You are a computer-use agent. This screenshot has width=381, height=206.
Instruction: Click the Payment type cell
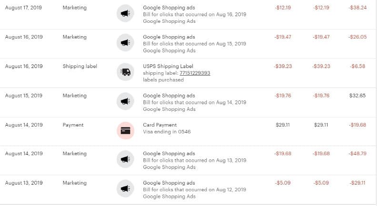[x=73, y=125]
